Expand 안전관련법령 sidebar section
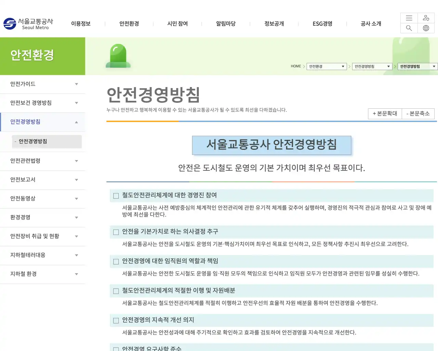This screenshot has width=438, height=351. (42, 161)
